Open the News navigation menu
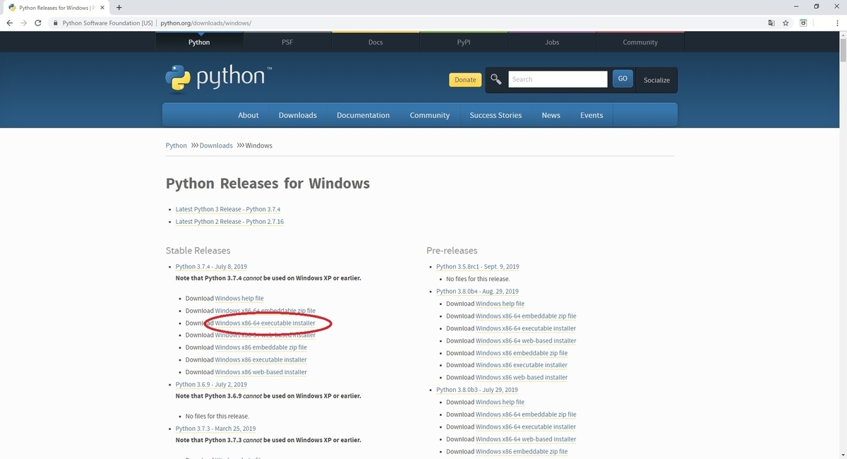Image resolution: width=847 pixels, height=459 pixels. (x=551, y=115)
